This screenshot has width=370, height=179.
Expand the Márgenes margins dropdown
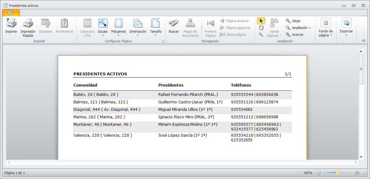click(118, 27)
